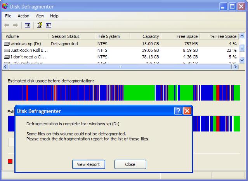This screenshot has height=181, width=248.
Task: Open the View menu
Action: point(40,16)
